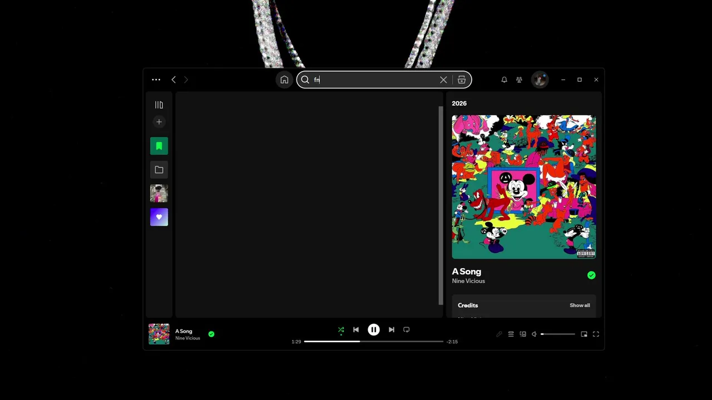The height and width of the screenshot is (400, 712).
Task: Seek within the song progress bar
Action: point(374,342)
